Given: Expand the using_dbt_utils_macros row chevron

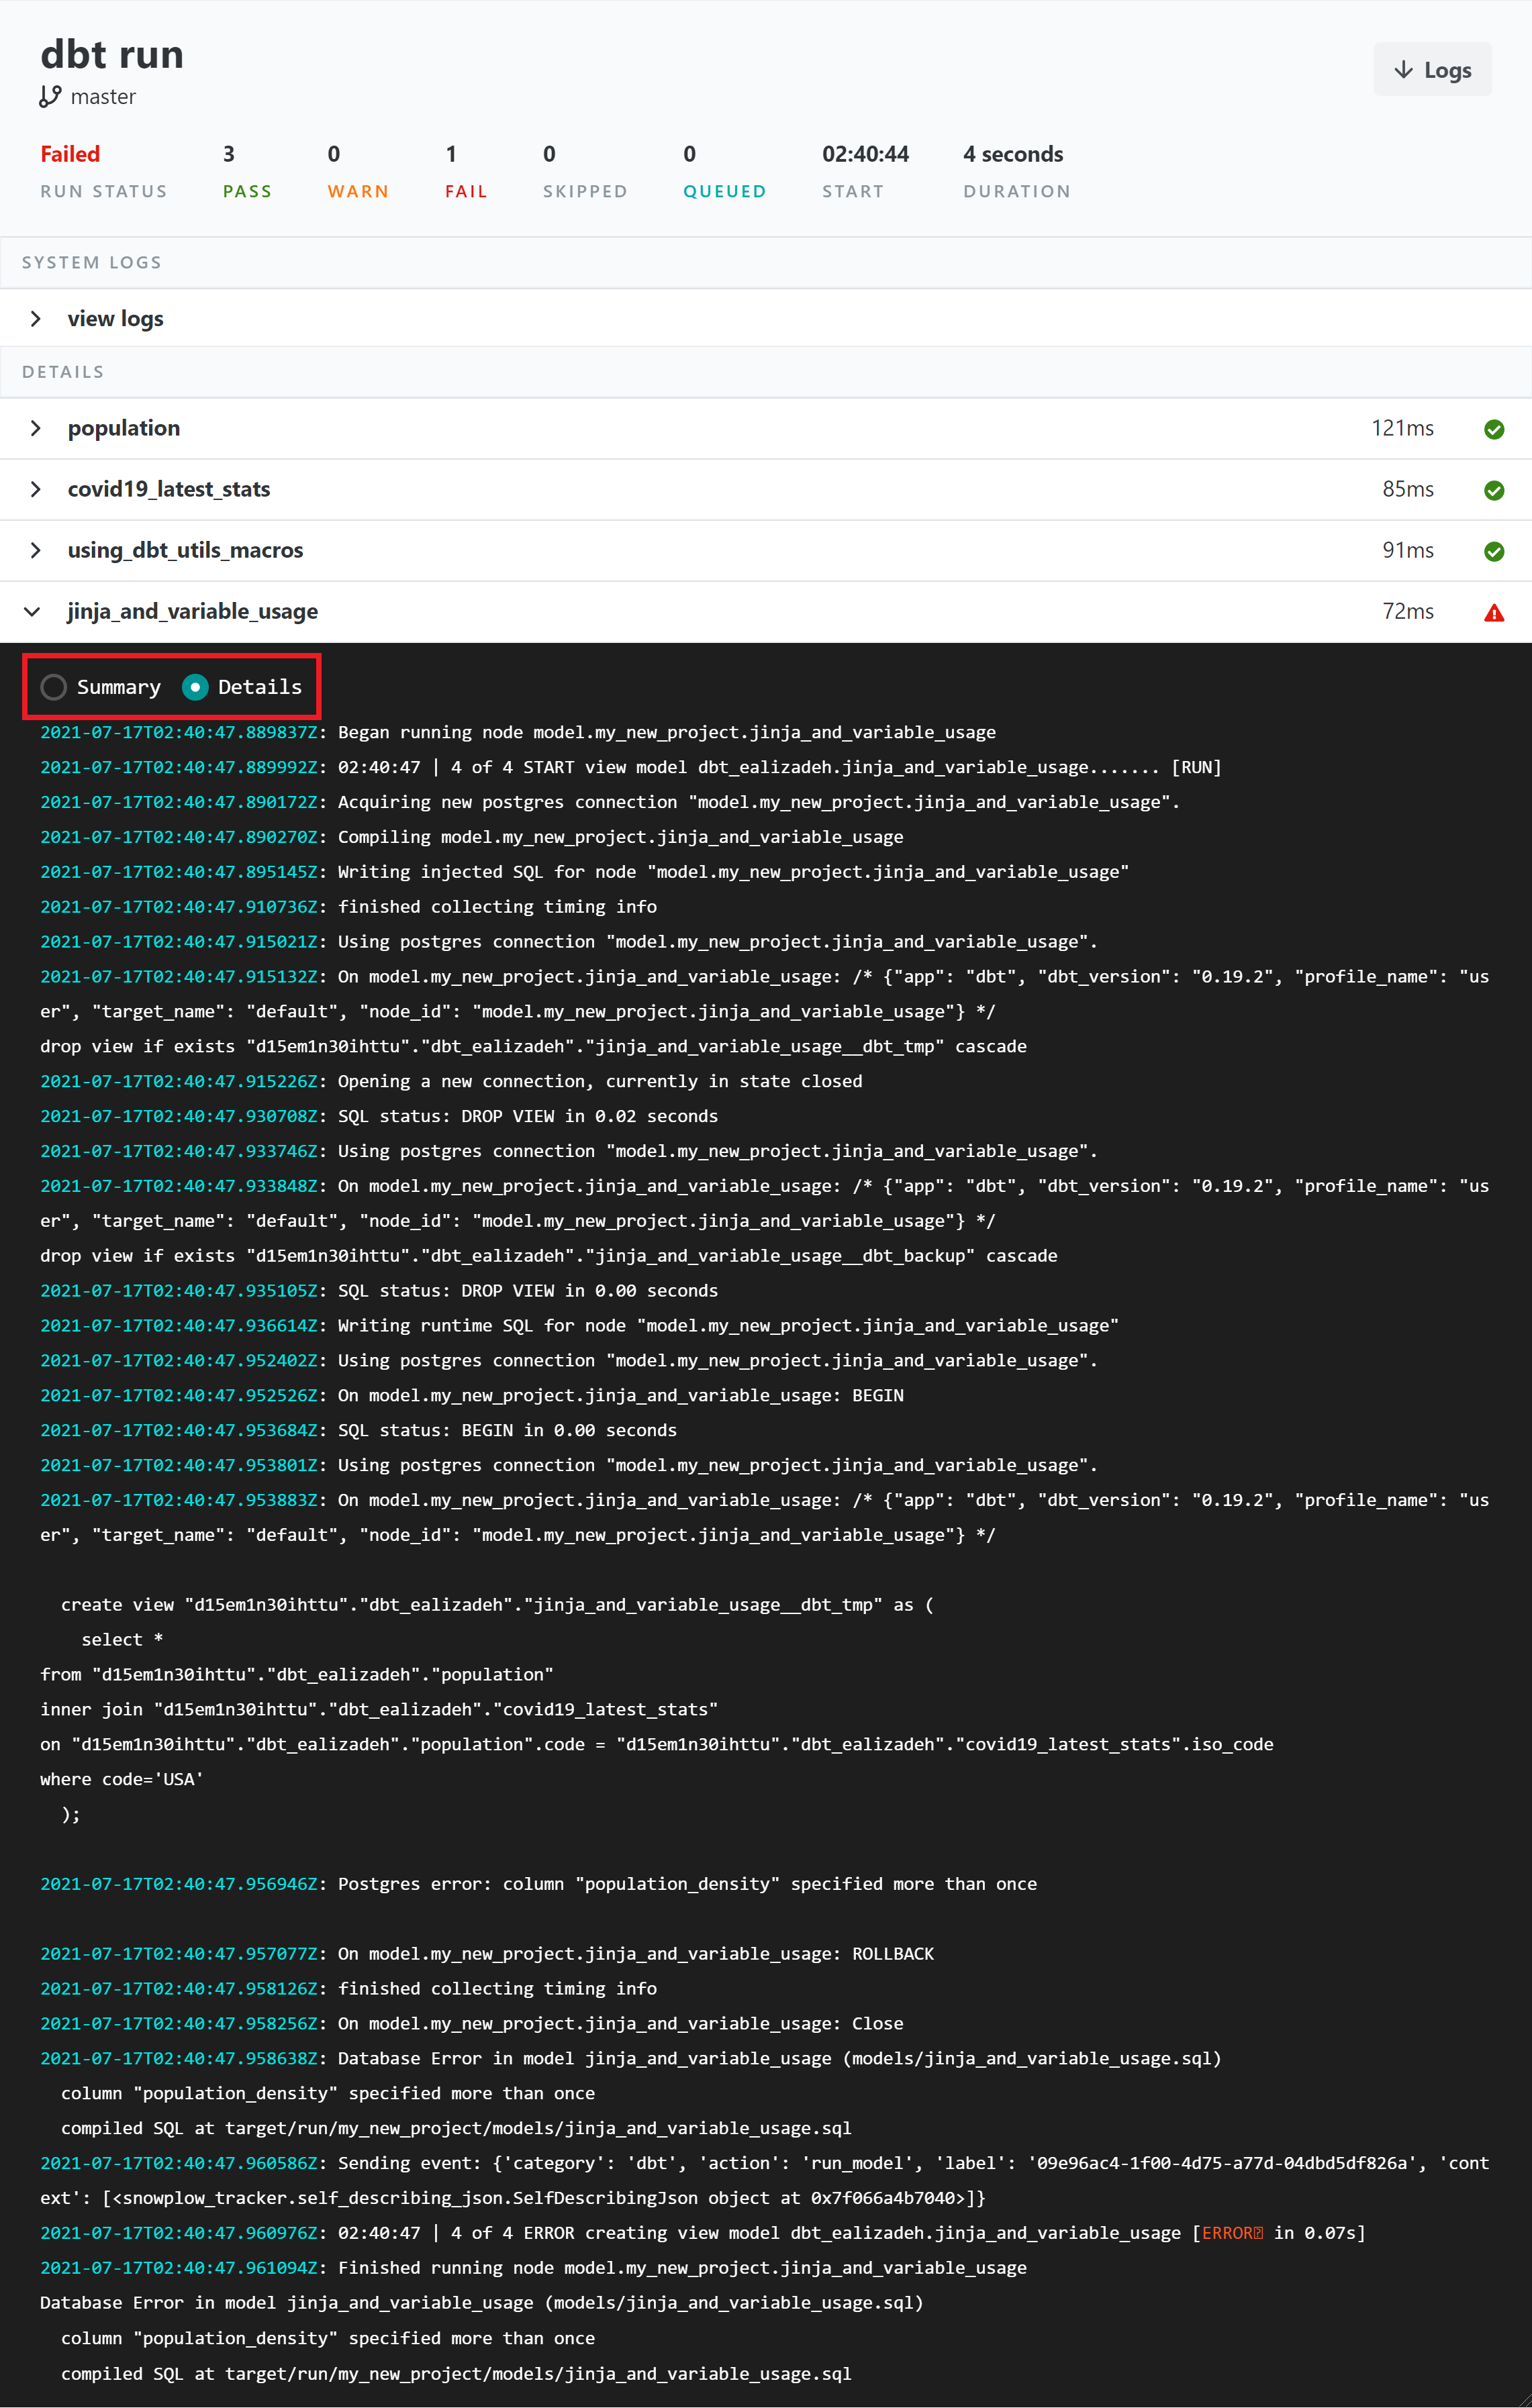Looking at the screenshot, I should 36,550.
